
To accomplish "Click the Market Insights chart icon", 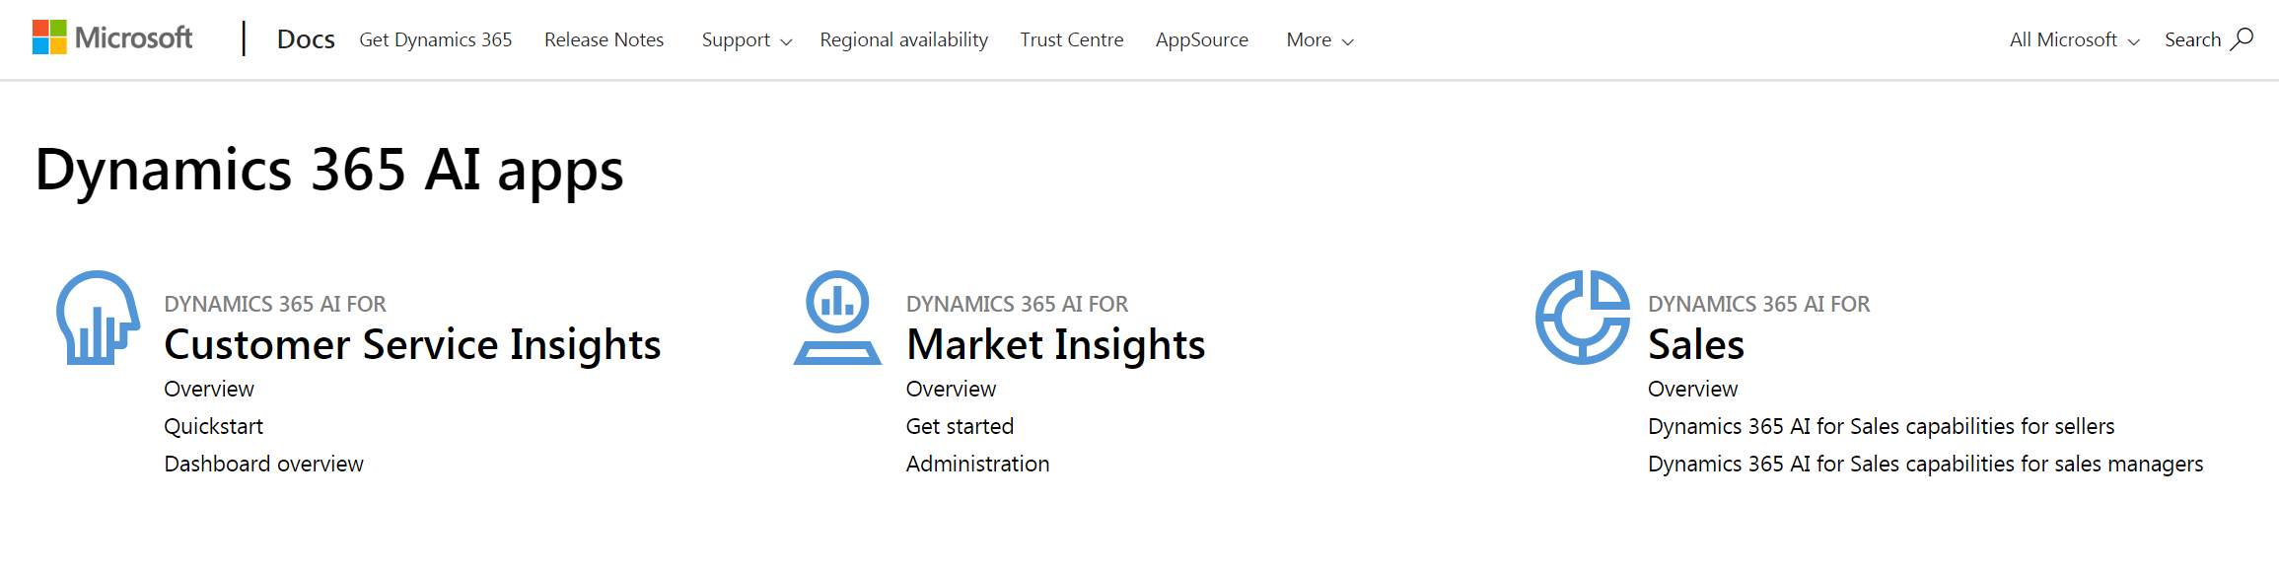I will tap(837, 318).
